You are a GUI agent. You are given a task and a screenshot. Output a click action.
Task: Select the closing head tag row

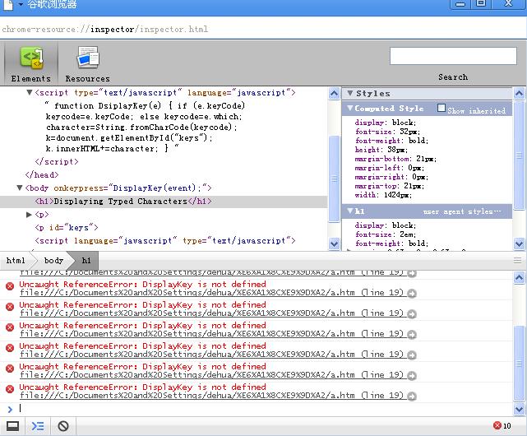coord(42,174)
